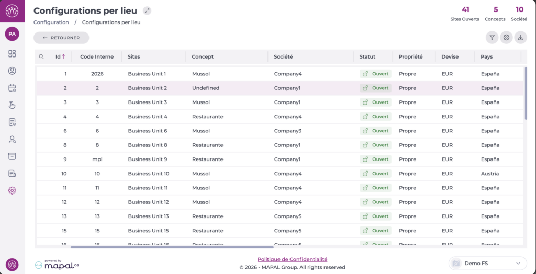The height and width of the screenshot is (274, 536).
Task: Expand the Demo FS dropdown
Action: pyautogui.click(x=487, y=263)
